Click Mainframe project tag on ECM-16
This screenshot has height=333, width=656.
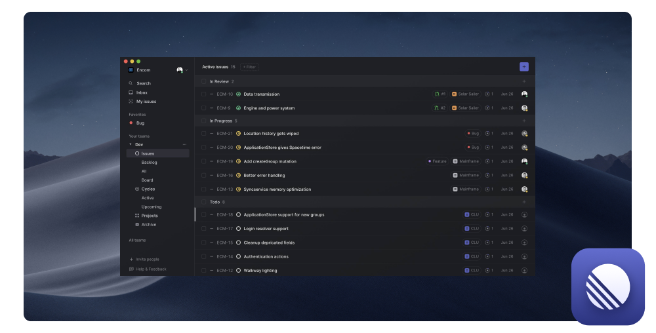(466, 175)
